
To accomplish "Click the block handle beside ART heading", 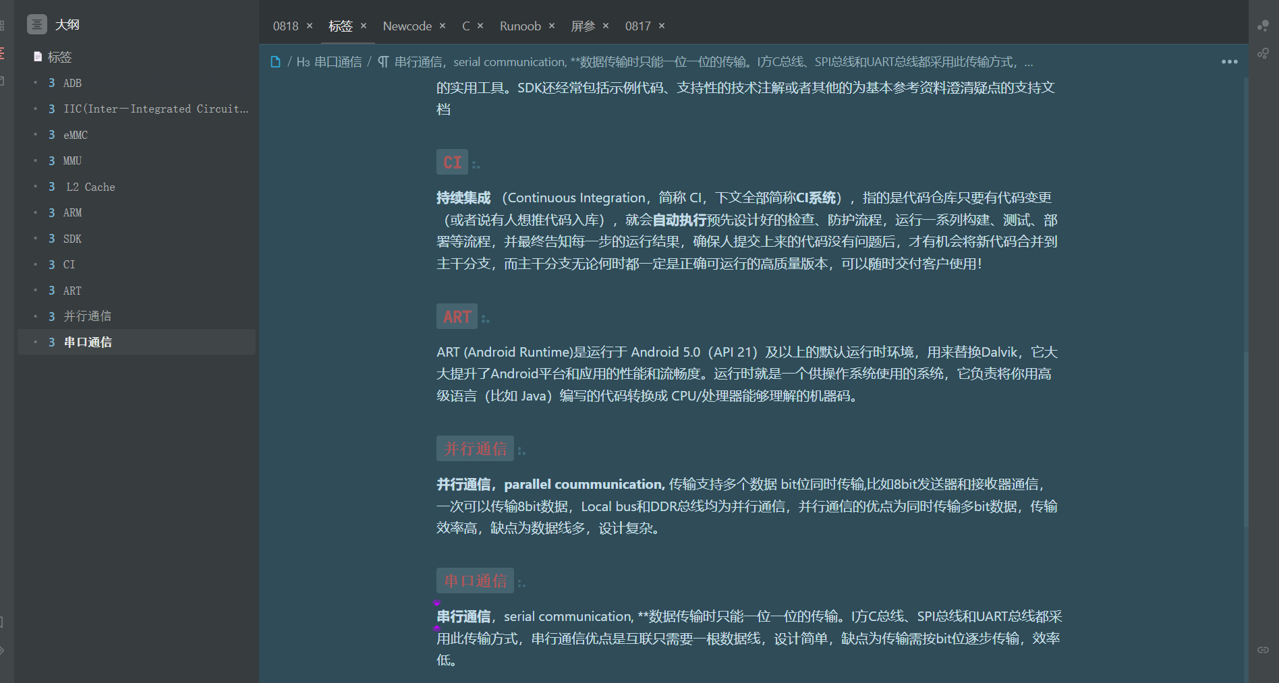I will coord(486,319).
